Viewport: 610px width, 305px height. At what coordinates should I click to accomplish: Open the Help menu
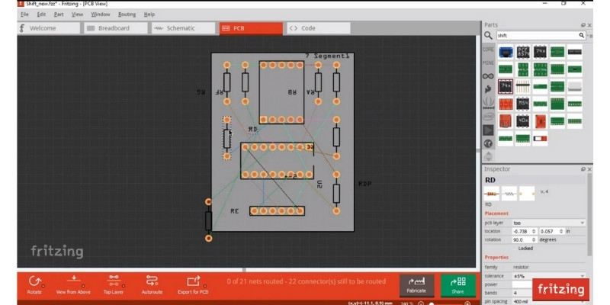coord(149,14)
